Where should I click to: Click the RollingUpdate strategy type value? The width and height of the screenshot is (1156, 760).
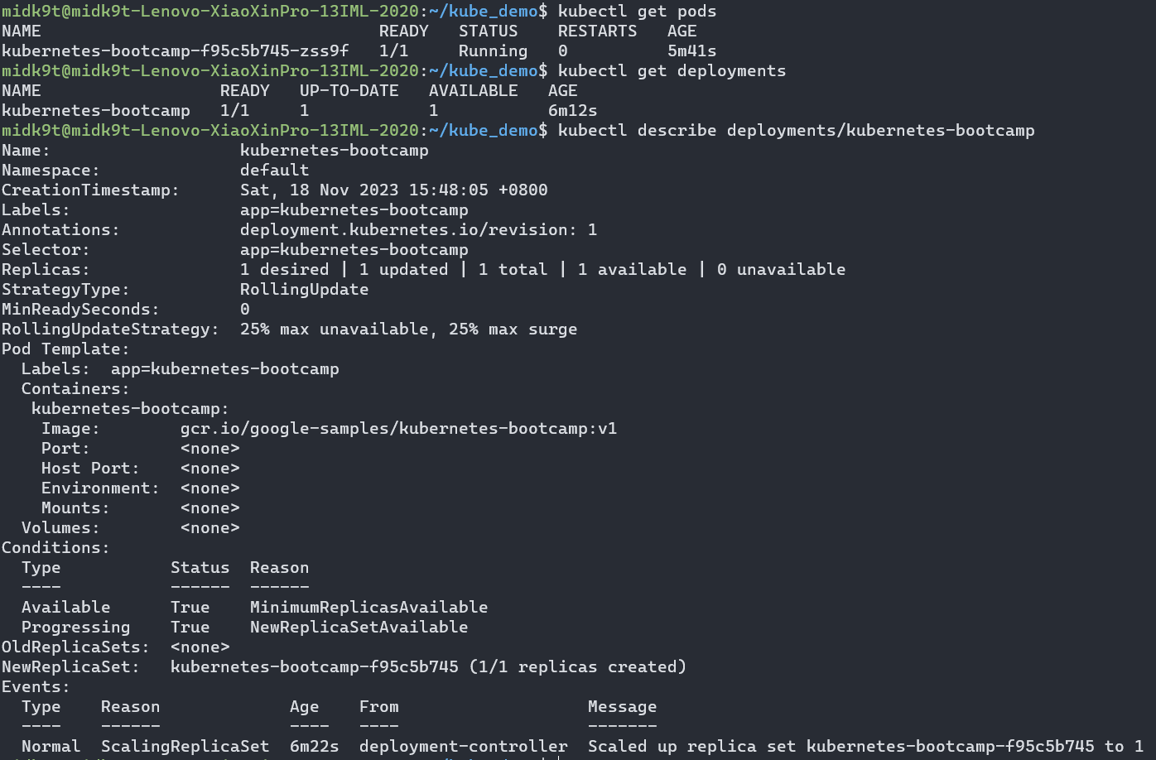point(304,289)
